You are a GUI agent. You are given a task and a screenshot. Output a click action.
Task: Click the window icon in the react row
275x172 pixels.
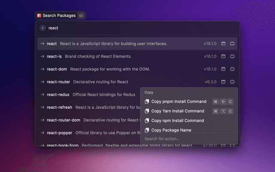tap(223, 44)
